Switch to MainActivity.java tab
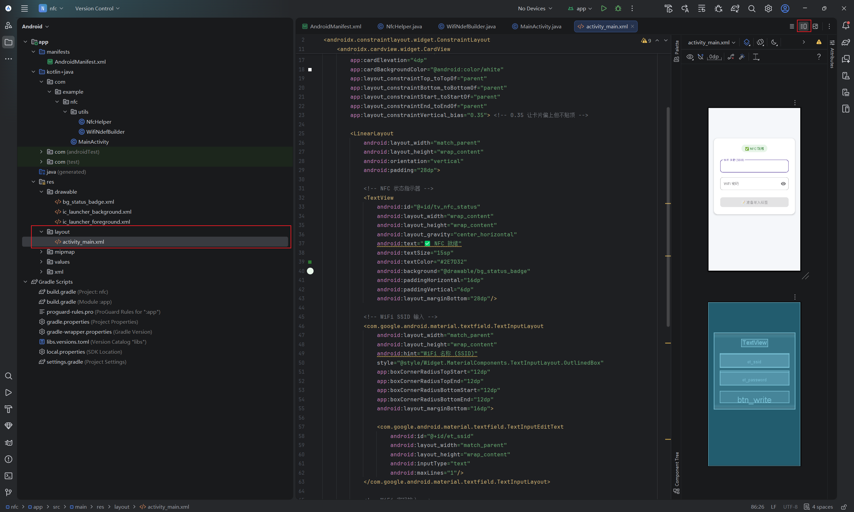The height and width of the screenshot is (512, 854). pyautogui.click(x=537, y=27)
